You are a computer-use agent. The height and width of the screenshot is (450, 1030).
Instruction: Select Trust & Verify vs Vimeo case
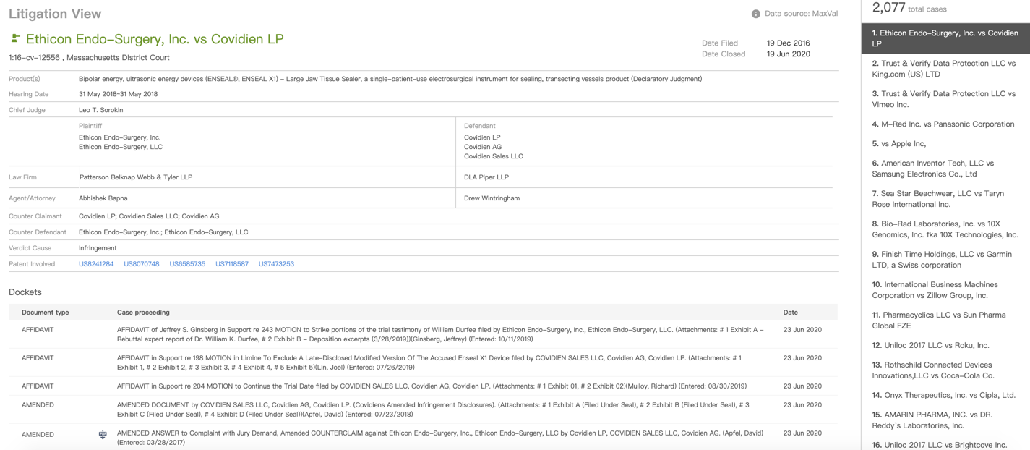pos(943,99)
